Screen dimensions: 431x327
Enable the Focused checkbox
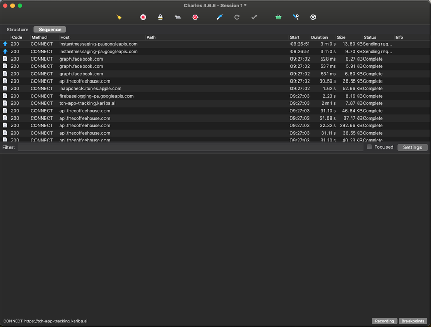click(369, 147)
